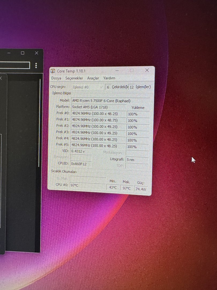Click the Yükleme column header
217x290 pixels.
(x=138, y=108)
